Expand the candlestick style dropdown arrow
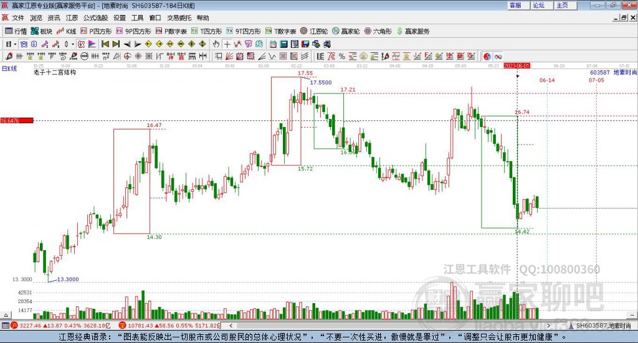638x343 pixels. tap(73, 44)
